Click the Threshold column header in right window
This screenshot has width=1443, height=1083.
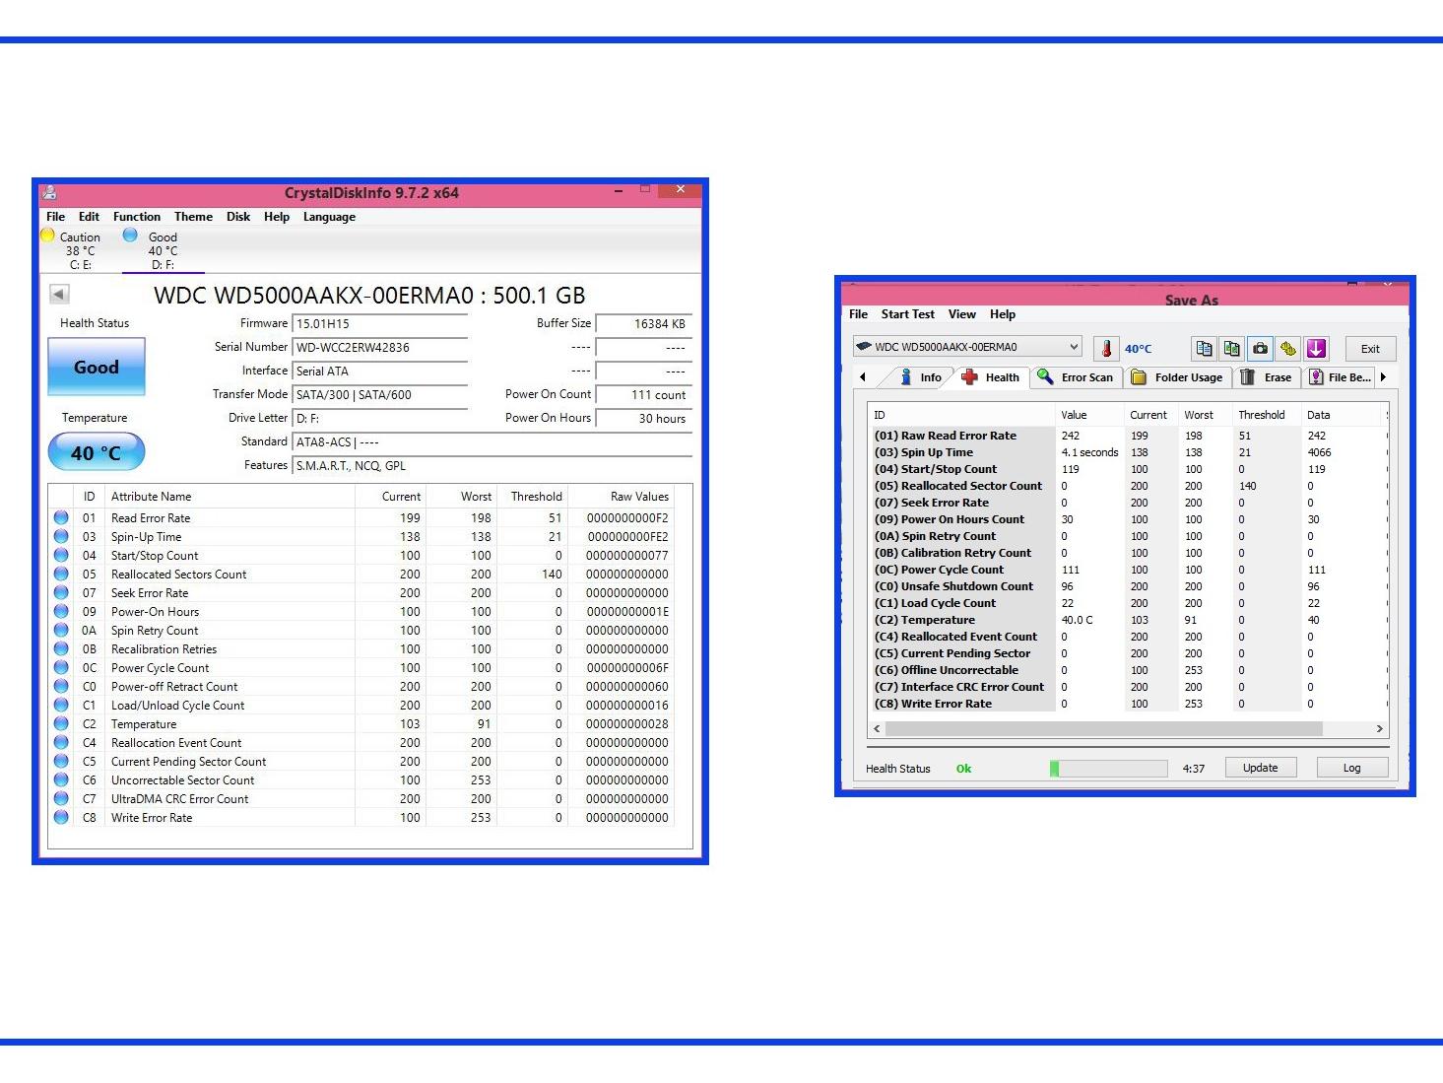(x=1261, y=415)
